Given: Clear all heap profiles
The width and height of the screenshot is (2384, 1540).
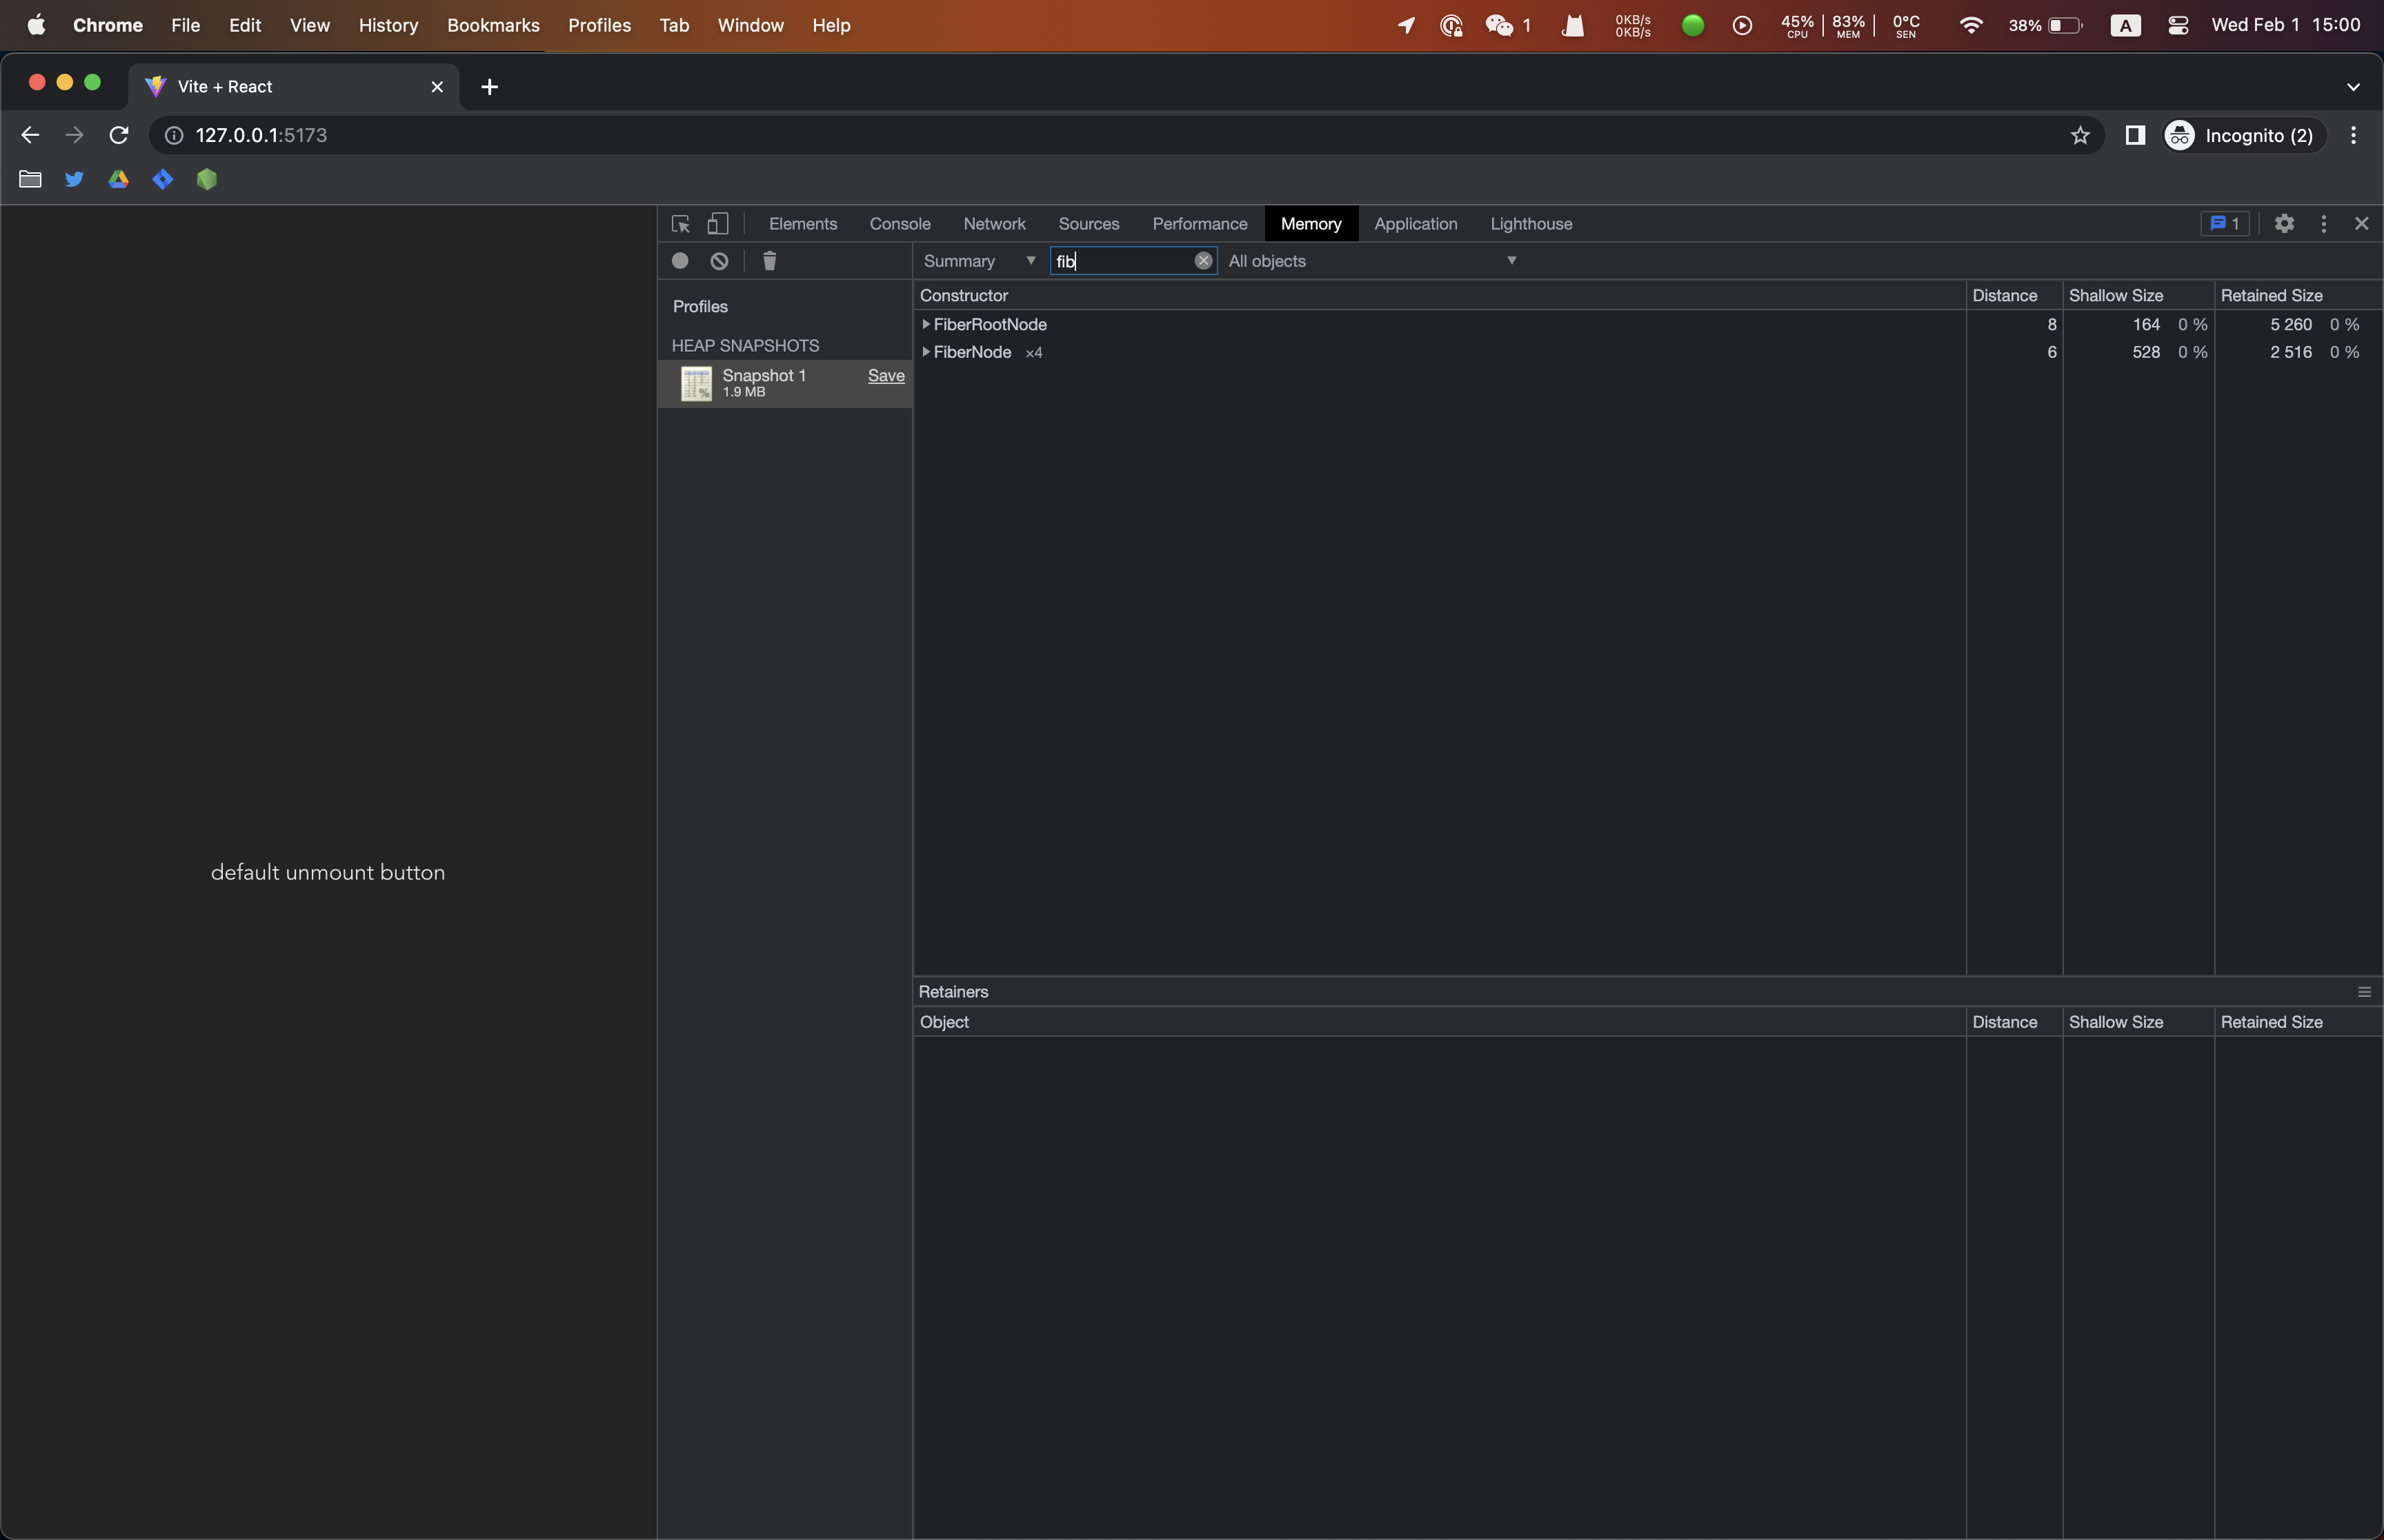Looking at the screenshot, I should click(x=719, y=261).
